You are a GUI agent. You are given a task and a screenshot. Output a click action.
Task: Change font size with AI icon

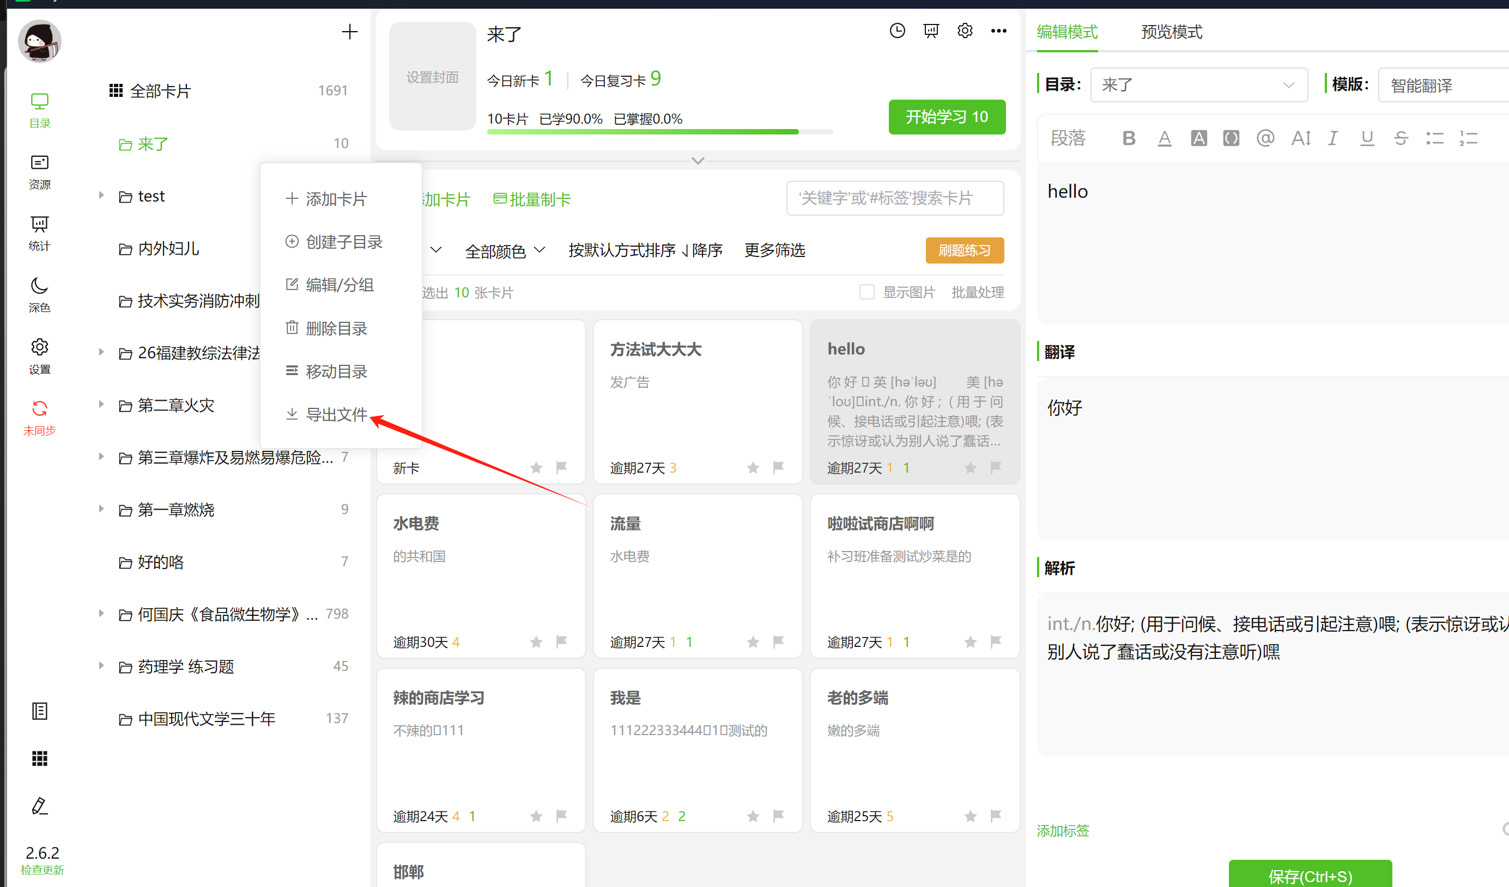tap(1301, 138)
